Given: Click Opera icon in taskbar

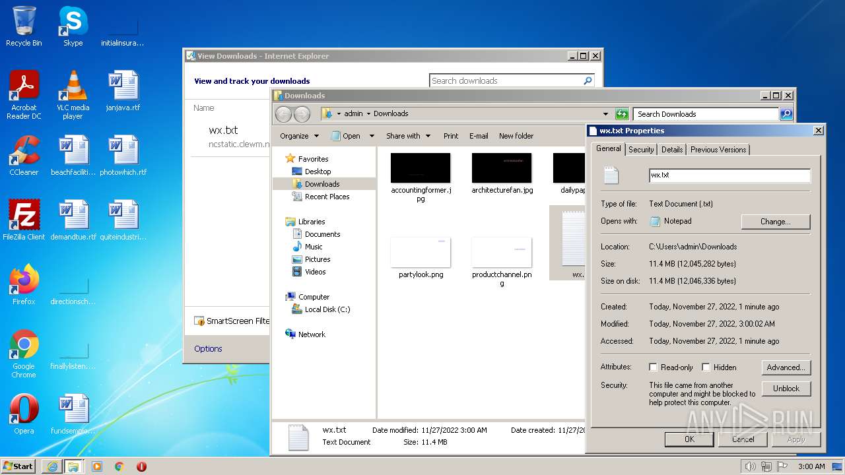Looking at the screenshot, I should (141, 466).
